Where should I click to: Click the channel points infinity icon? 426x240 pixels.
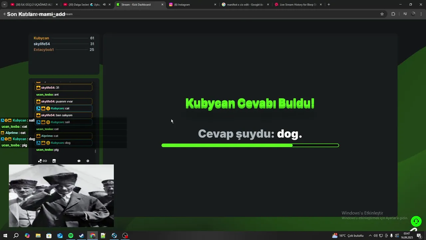(45, 161)
